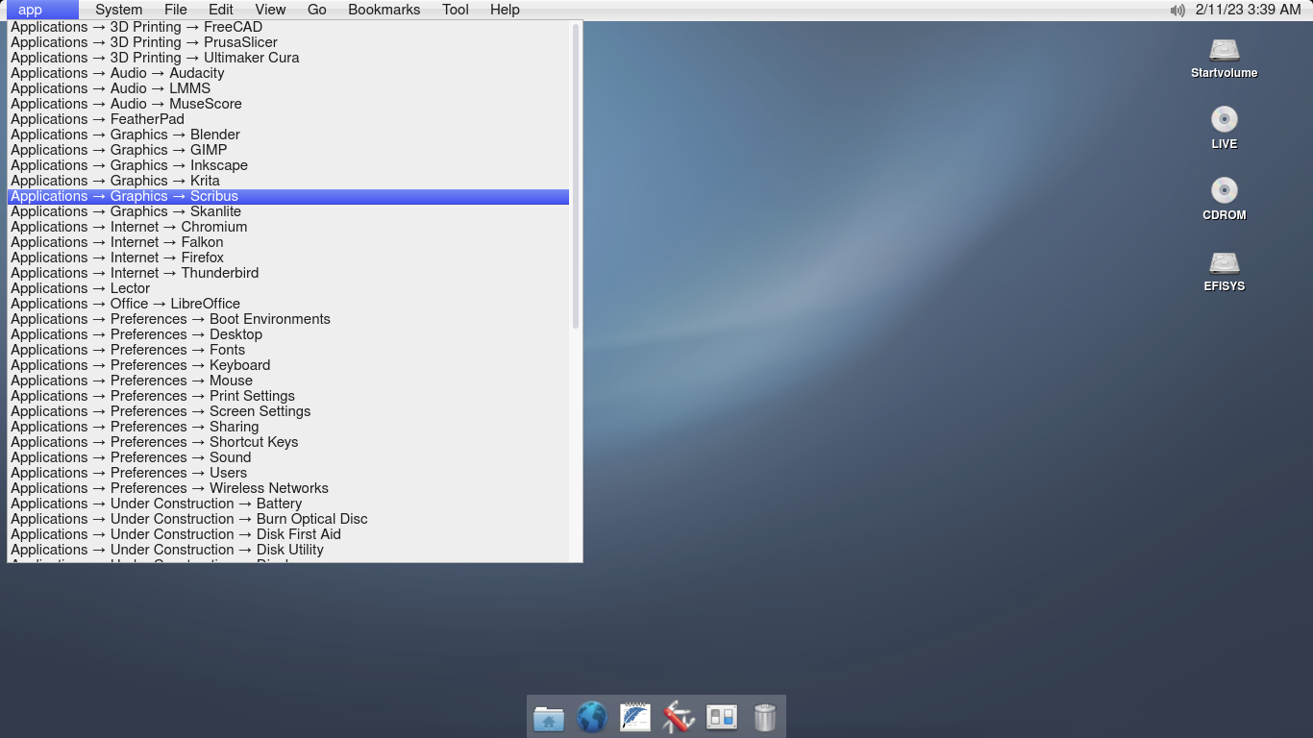Choose 'Internet → Thunderbird' result
The height and width of the screenshot is (738, 1313).
288,273
